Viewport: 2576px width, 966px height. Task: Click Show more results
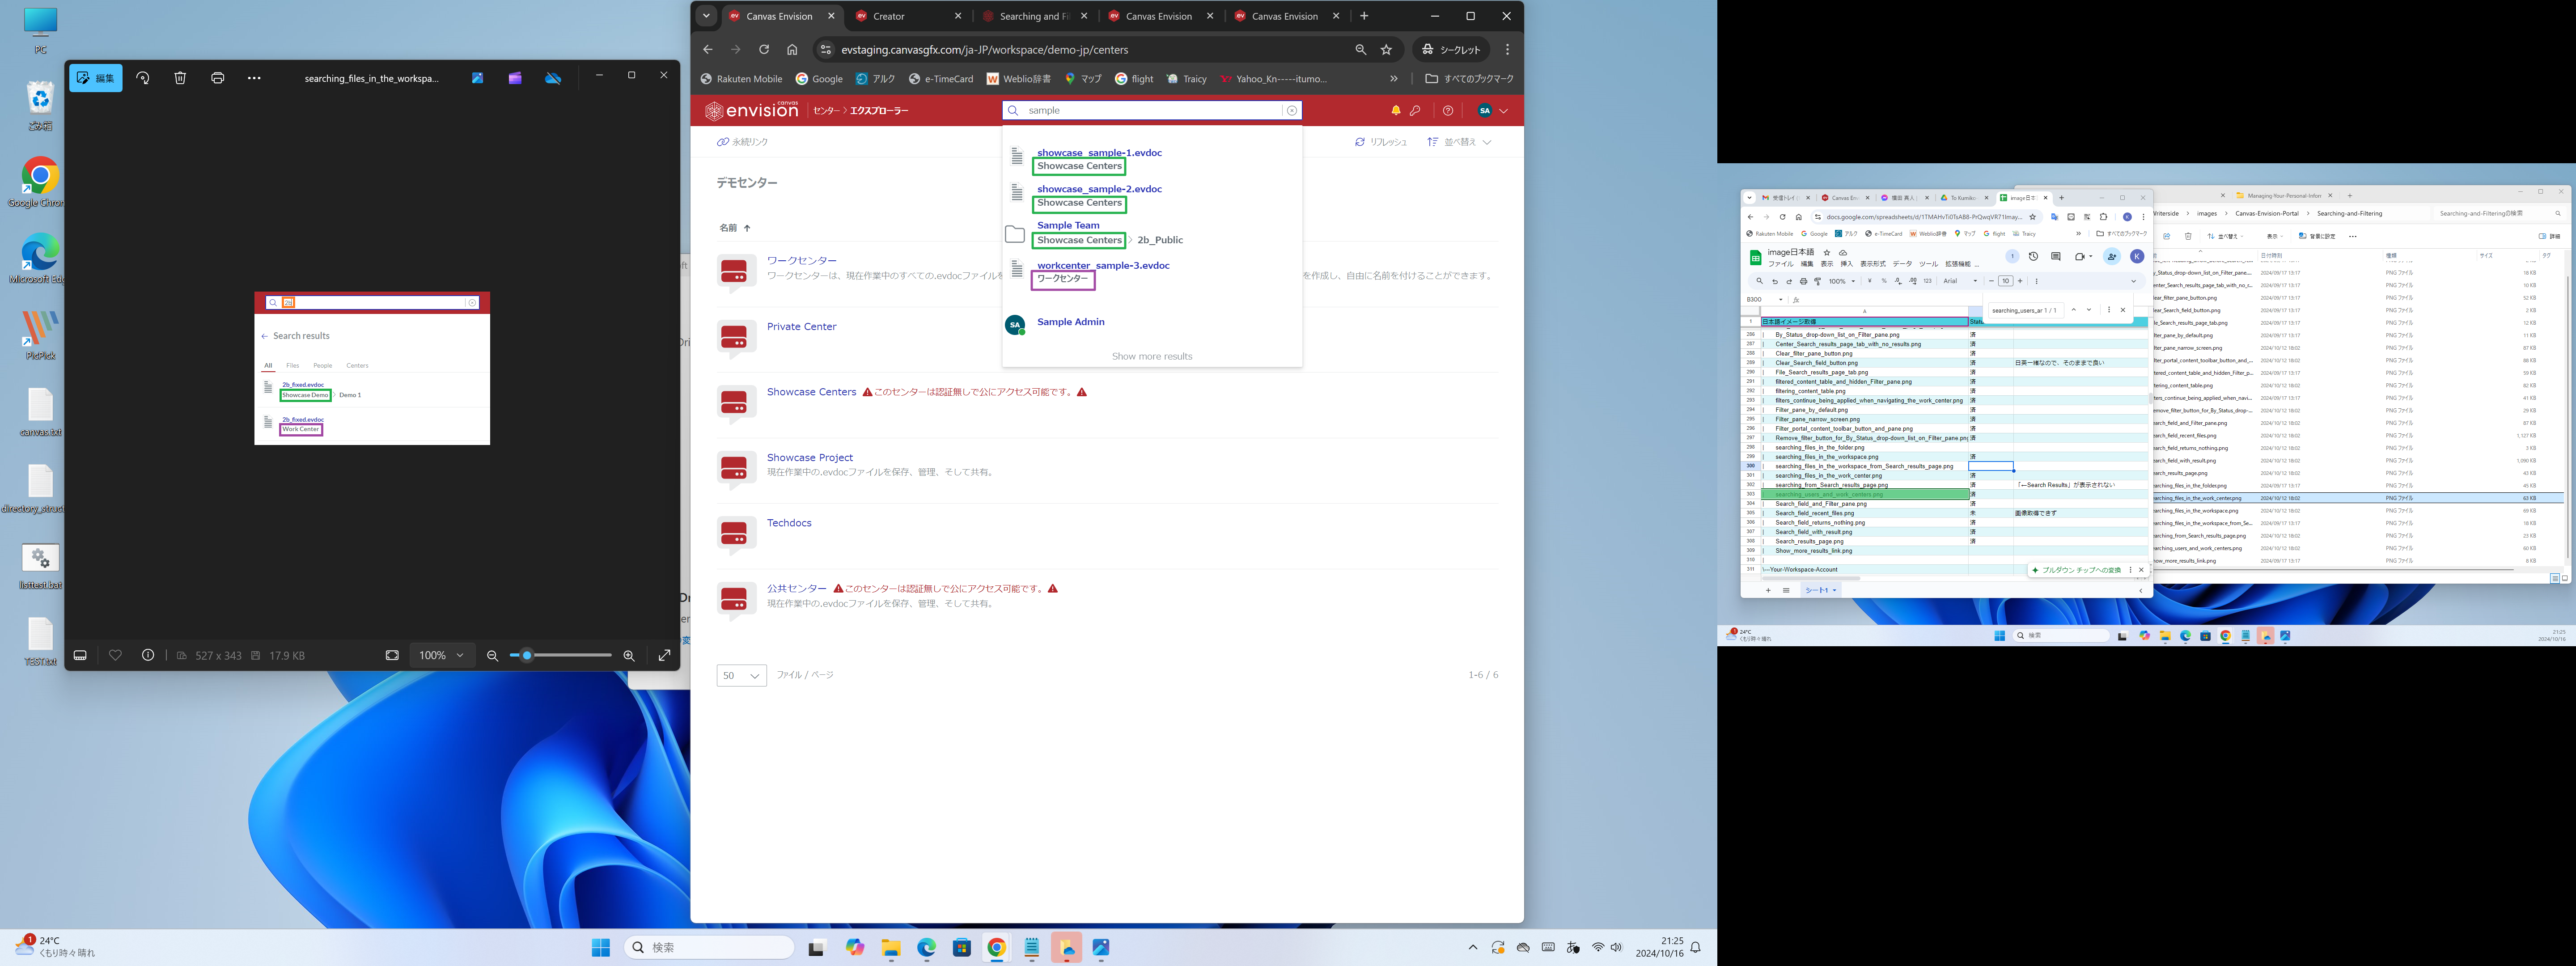(x=1152, y=356)
